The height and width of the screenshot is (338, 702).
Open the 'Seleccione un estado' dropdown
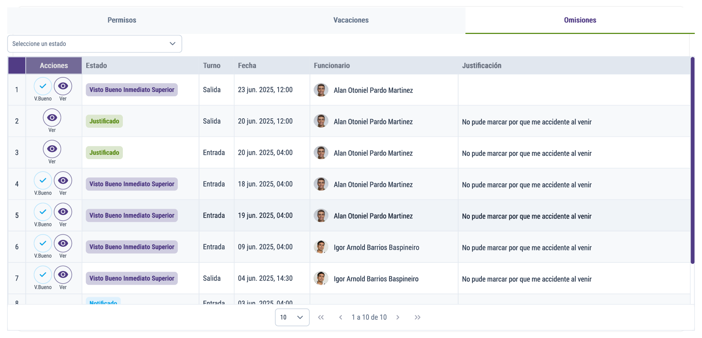[x=94, y=44]
